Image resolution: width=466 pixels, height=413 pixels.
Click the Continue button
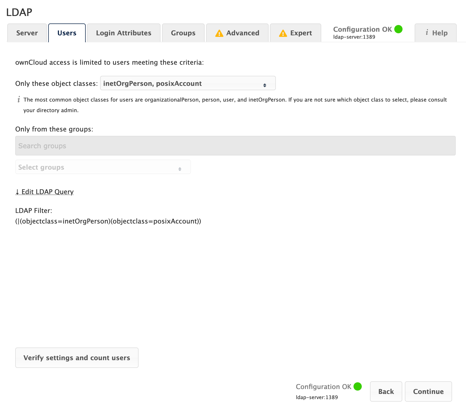[428, 391]
